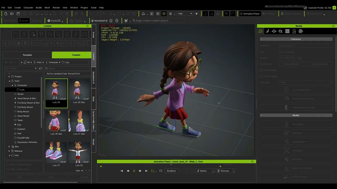Open the Character menu

28,8
